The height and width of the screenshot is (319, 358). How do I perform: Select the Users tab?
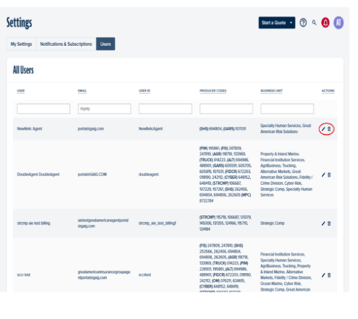(x=105, y=44)
